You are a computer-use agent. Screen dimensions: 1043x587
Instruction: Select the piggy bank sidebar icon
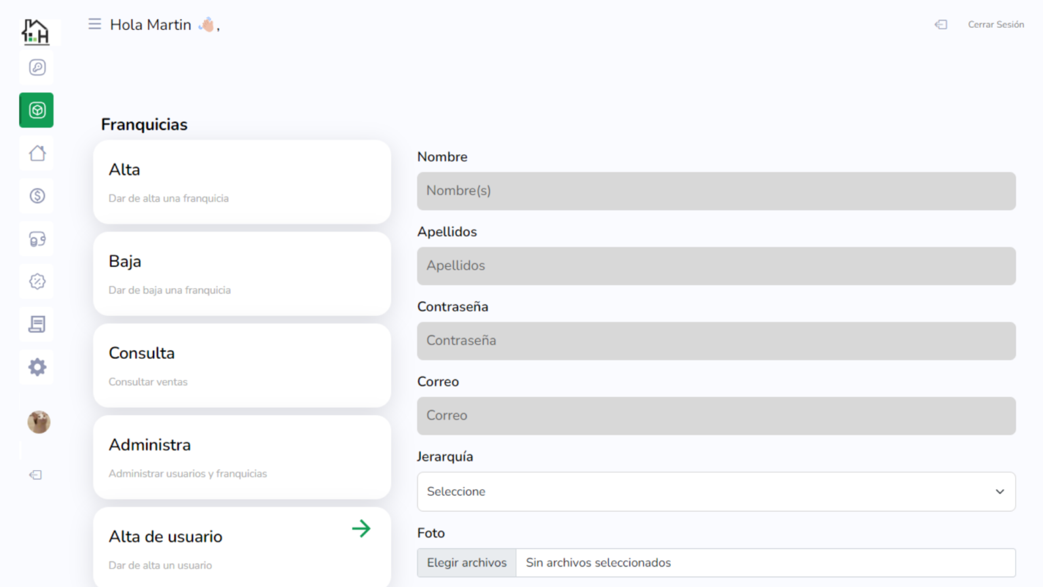pos(37,238)
